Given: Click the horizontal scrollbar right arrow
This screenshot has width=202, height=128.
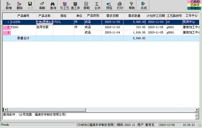Looking at the screenshot, I should click(197, 110).
